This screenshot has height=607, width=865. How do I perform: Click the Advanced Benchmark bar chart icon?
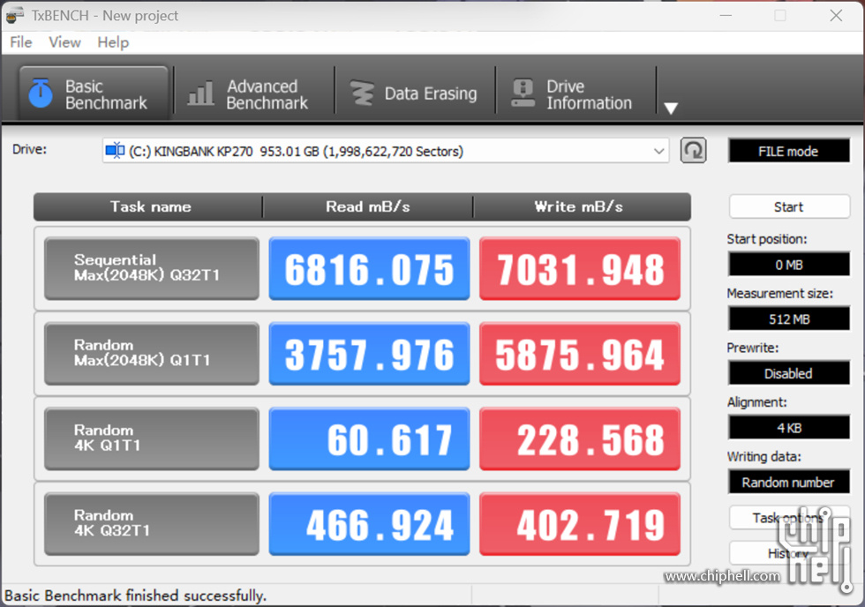point(201,94)
